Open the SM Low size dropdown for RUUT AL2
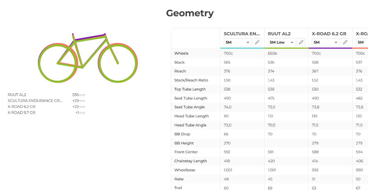Image resolution: width=368 pixels, height=190 pixels. [282, 42]
